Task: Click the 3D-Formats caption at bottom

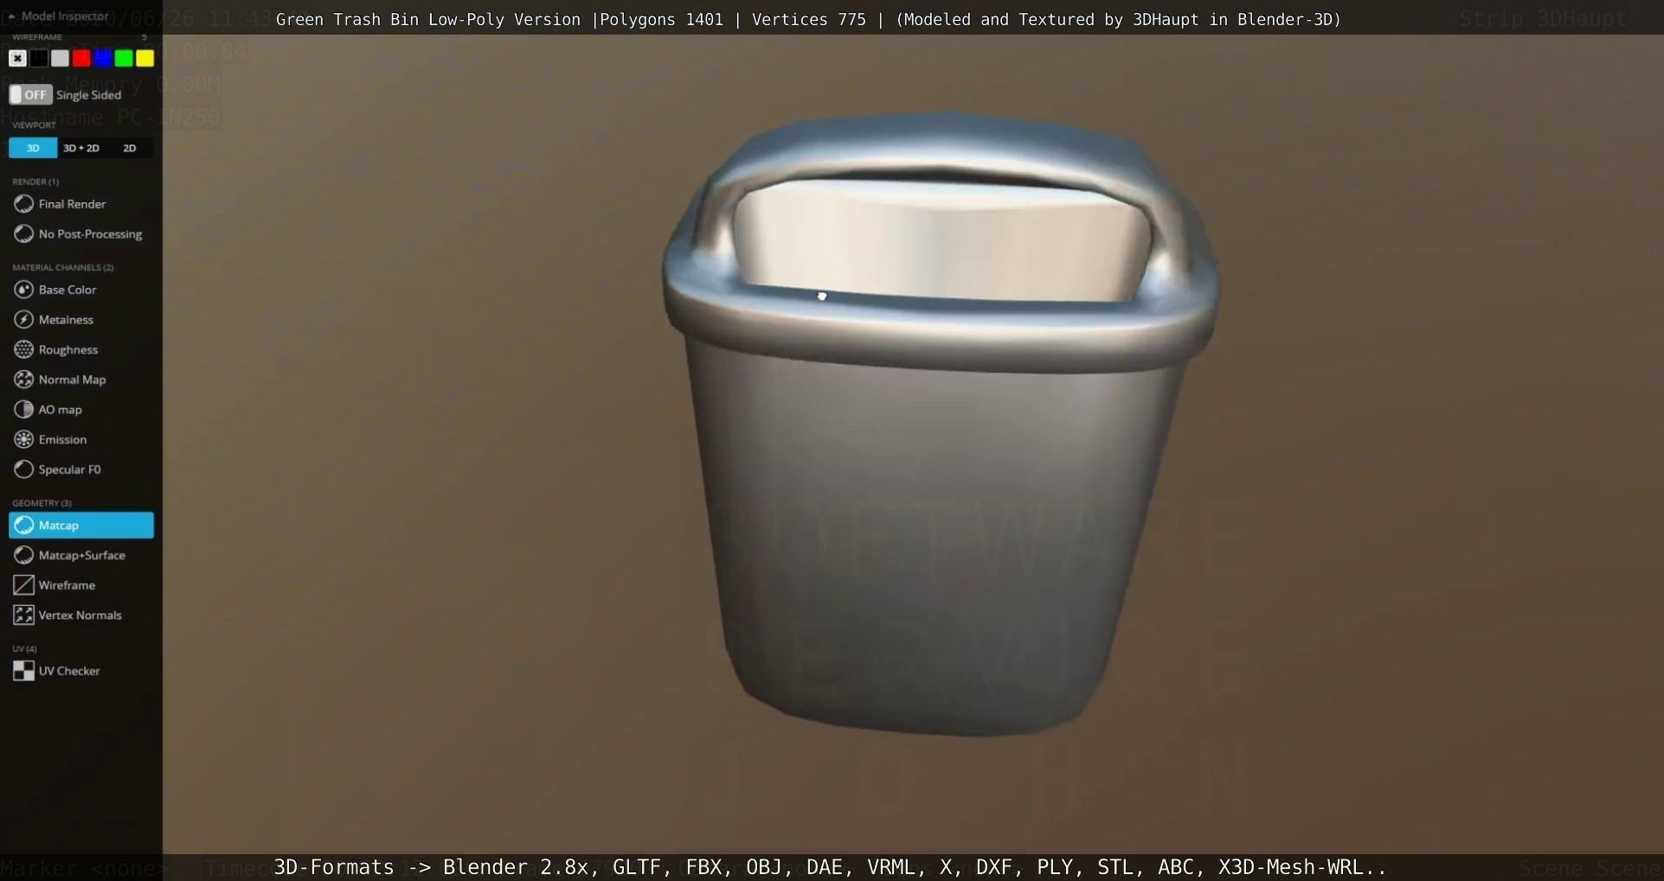Action: 830,867
